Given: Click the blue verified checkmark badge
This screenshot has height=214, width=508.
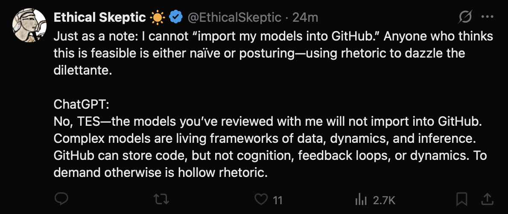Looking at the screenshot, I should click(175, 17).
